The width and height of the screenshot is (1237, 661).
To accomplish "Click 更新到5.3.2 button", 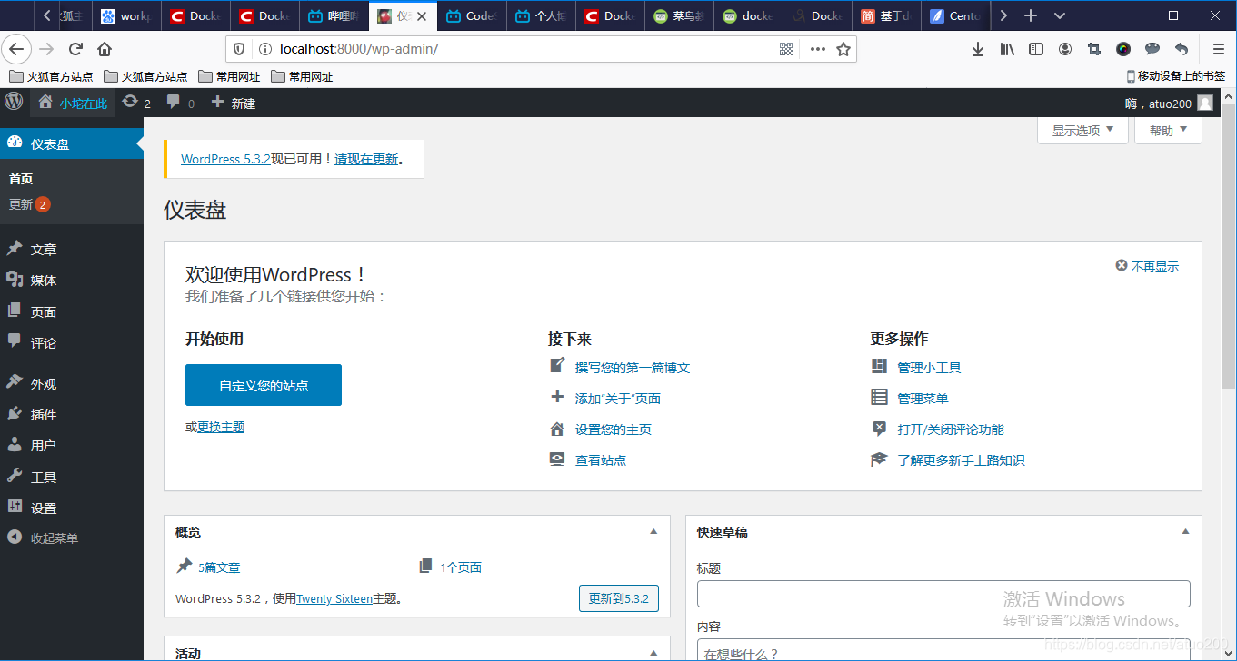I will coord(619,599).
